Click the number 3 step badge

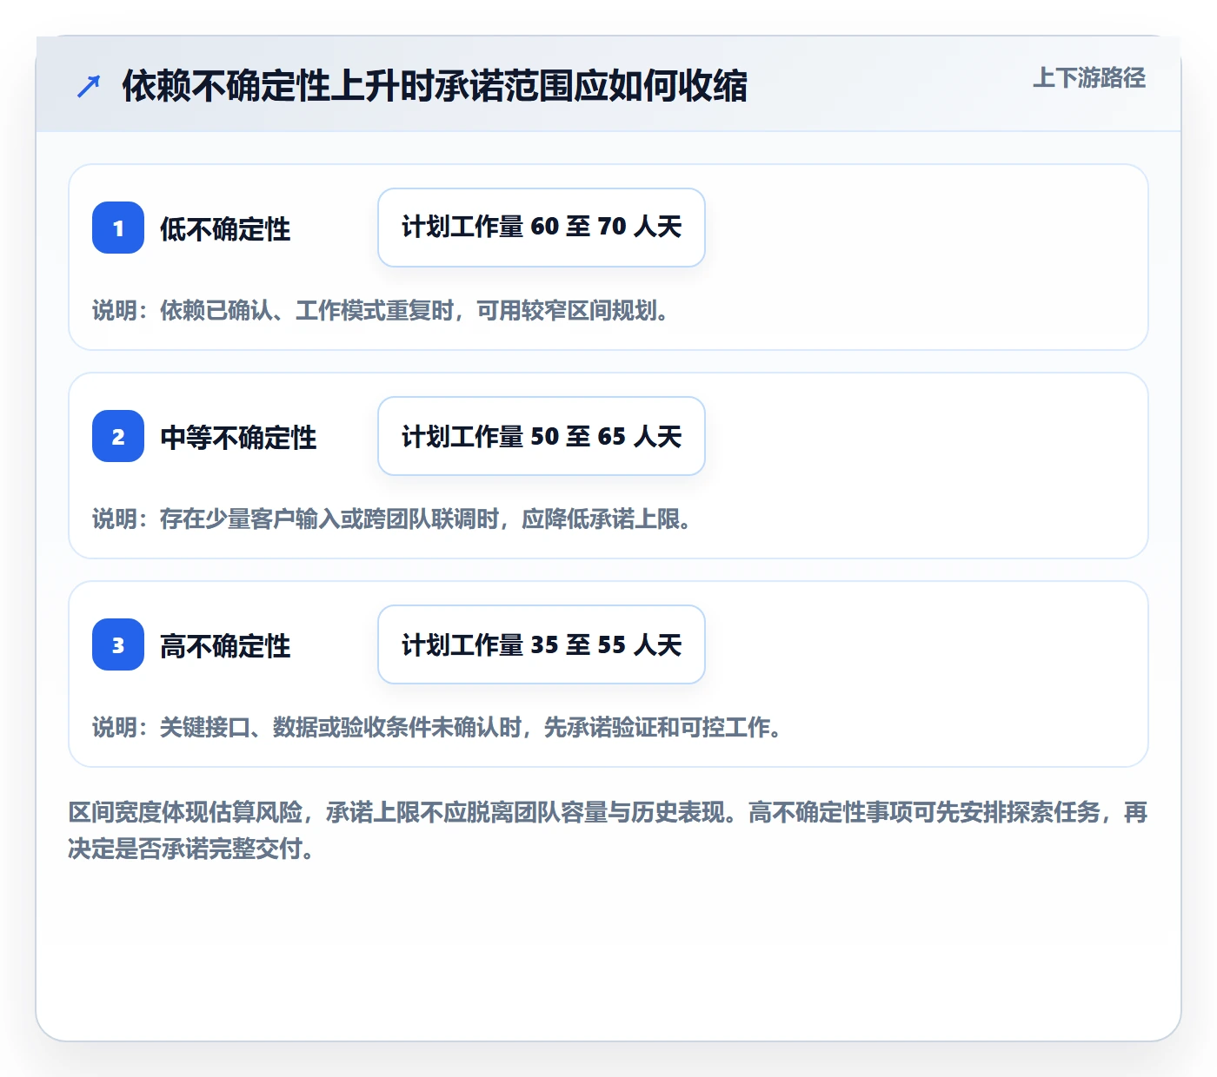point(118,644)
